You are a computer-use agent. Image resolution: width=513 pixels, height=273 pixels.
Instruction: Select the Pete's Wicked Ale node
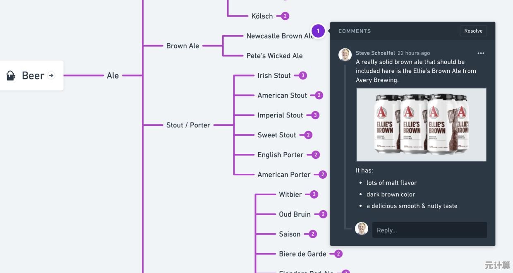coord(274,56)
